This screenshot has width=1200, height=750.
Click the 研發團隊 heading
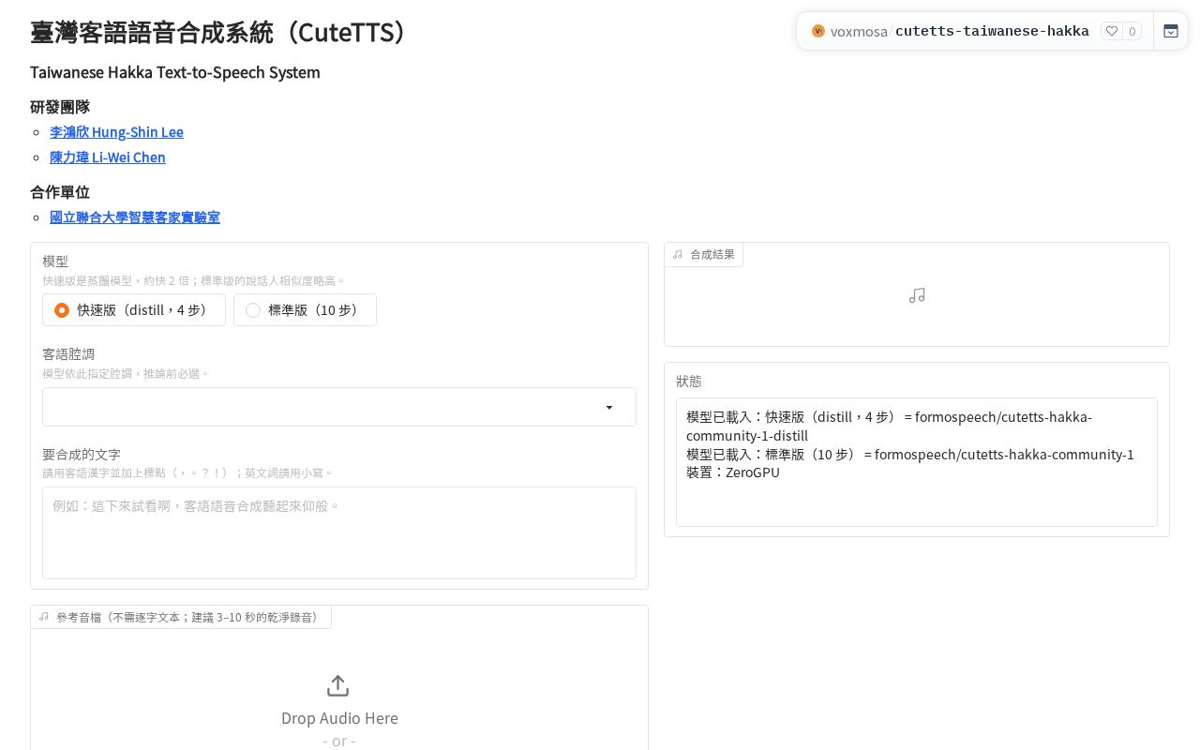tap(60, 107)
